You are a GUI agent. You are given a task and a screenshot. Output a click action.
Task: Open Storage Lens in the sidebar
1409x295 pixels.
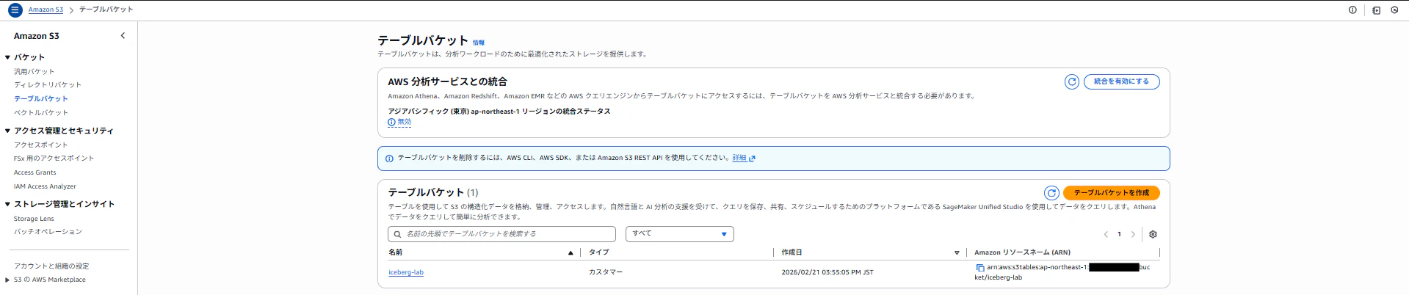click(34, 219)
